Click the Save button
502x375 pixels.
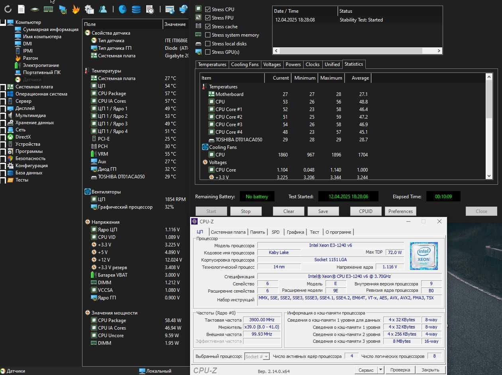[323, 211]
